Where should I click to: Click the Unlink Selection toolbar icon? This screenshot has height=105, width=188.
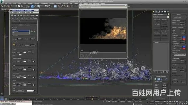(5, 6)
